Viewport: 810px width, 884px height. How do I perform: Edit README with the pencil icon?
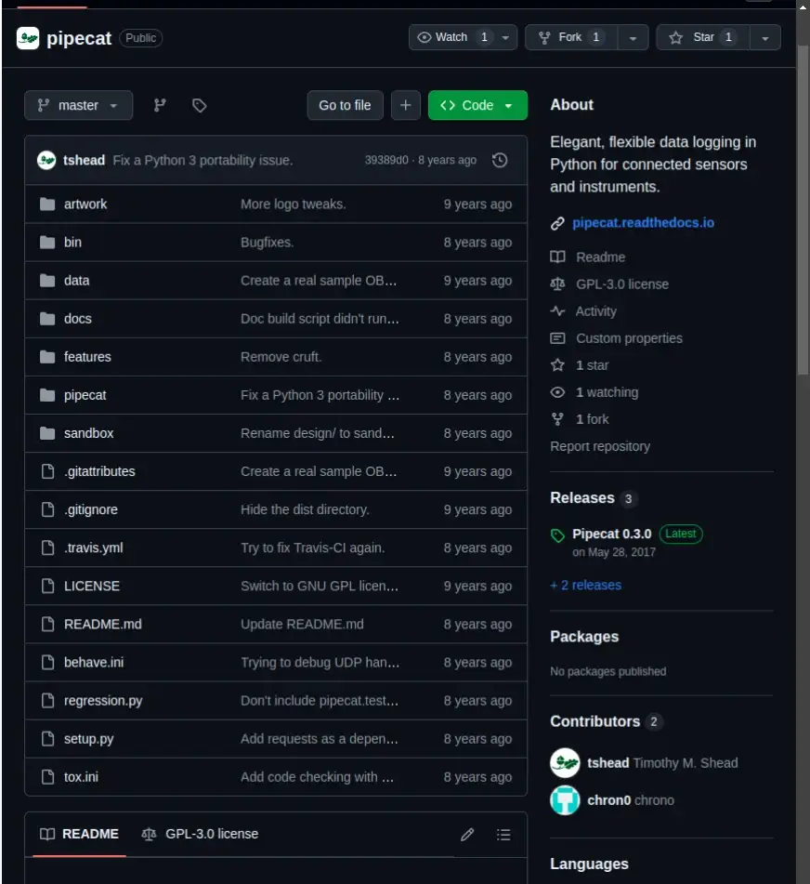467,835
